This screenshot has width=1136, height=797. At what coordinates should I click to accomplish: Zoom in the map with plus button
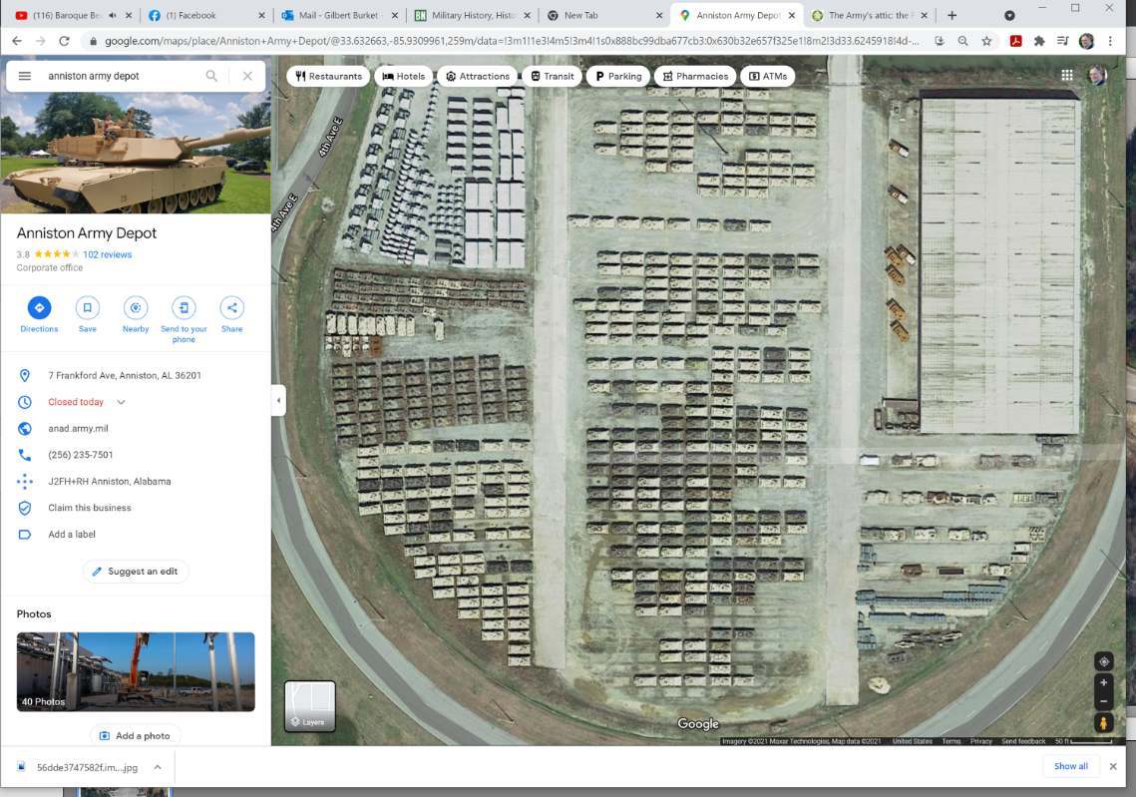tap(1103, 682)
